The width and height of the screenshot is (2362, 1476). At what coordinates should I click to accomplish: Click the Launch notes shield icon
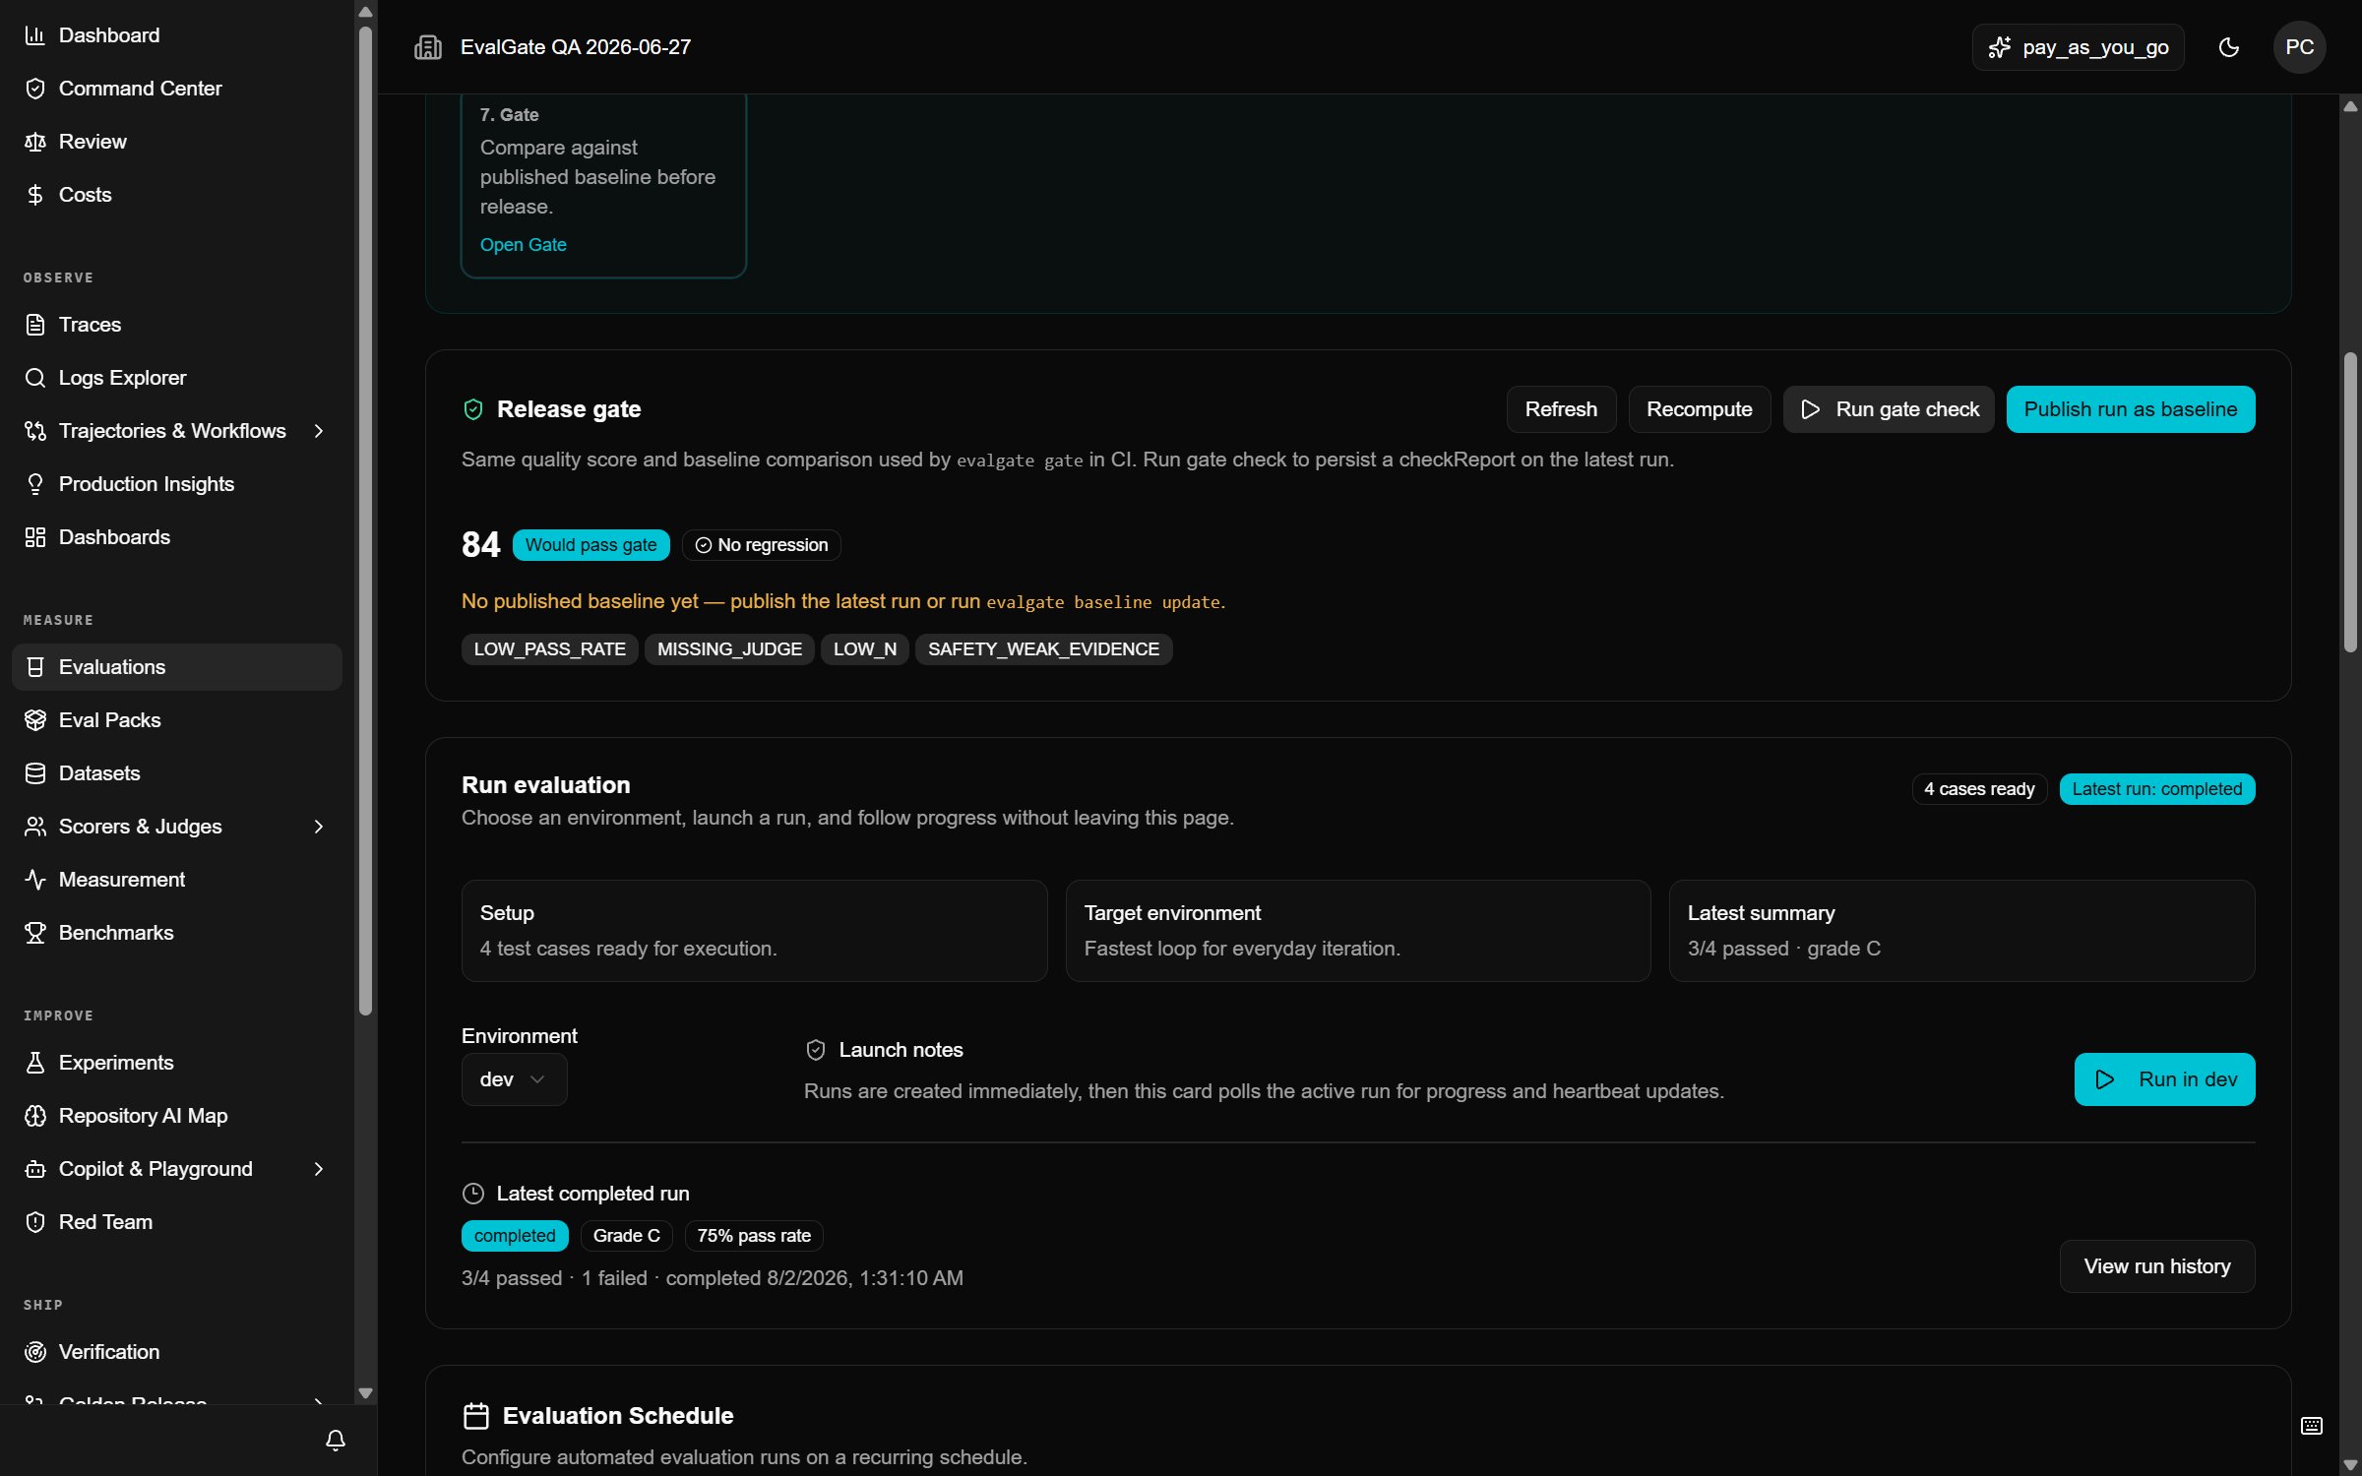(816, 1050)
